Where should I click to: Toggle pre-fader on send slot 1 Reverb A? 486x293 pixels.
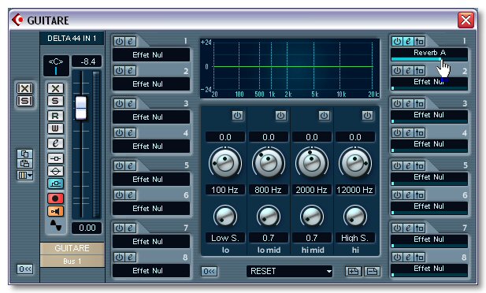[x=419, y=41]
